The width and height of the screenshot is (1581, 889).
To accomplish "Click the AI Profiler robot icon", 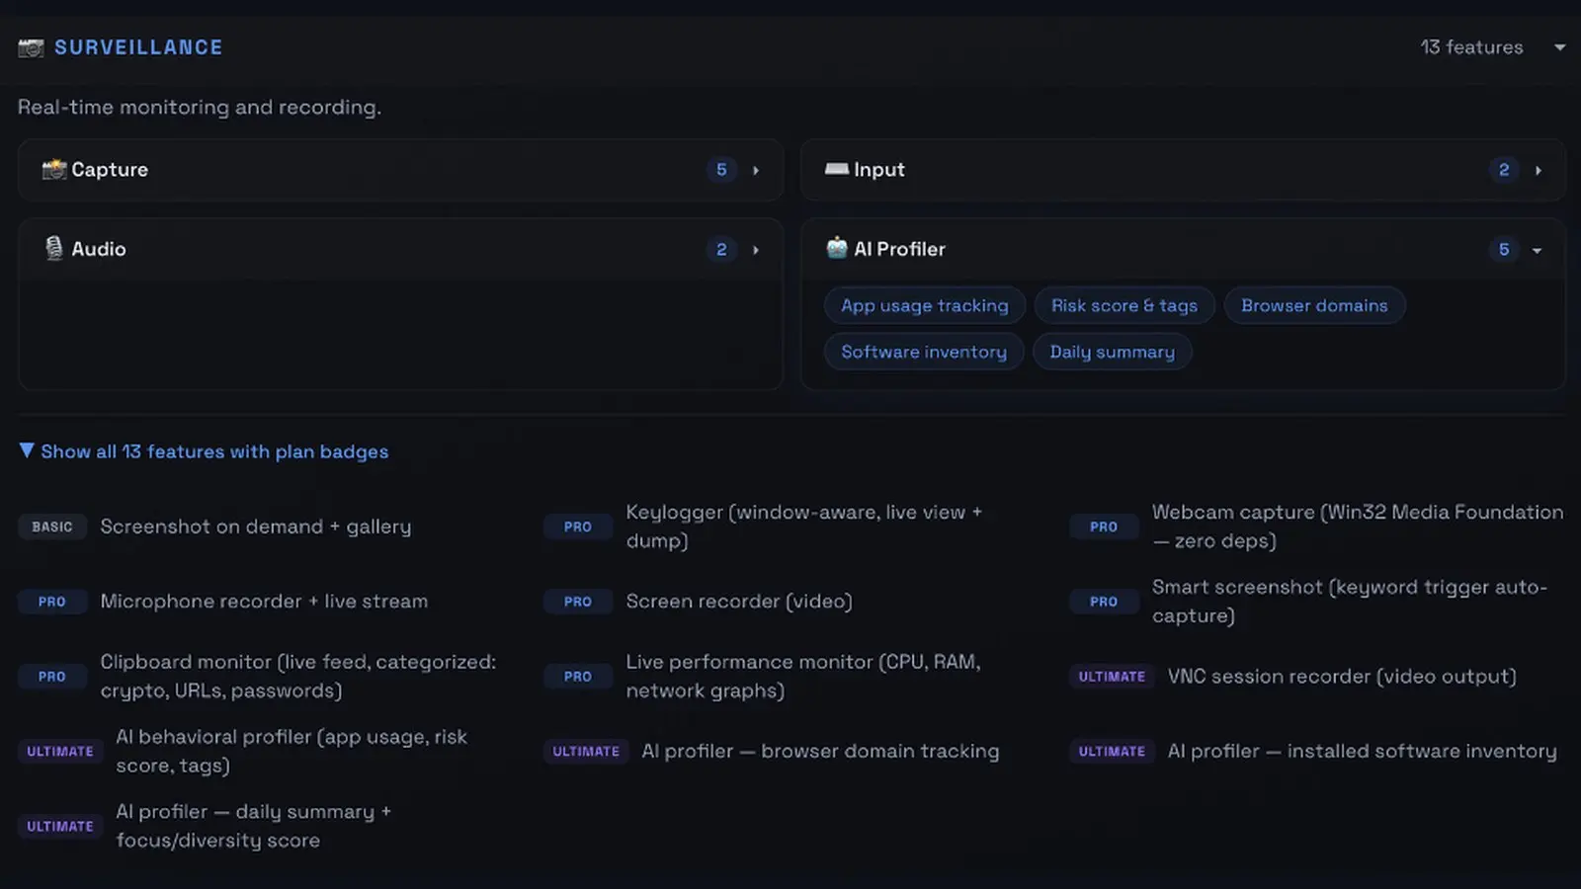I will pyautogui.click(x=836, y=249).
